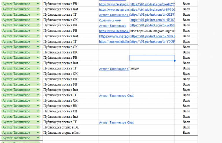Select the cell containing 'видео'
The height and width of the screenshot is (143, 222).
point(152,68)
